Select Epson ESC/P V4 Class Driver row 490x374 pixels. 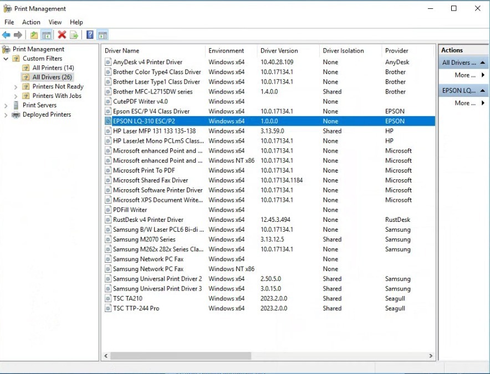269,111
